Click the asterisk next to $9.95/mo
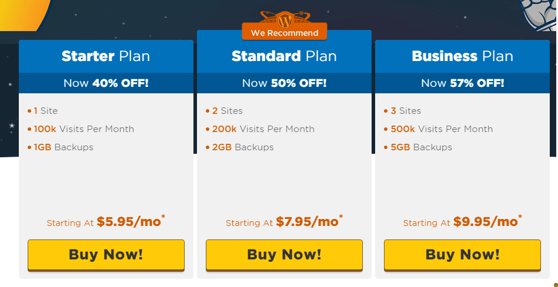 [x=520, y=217]
